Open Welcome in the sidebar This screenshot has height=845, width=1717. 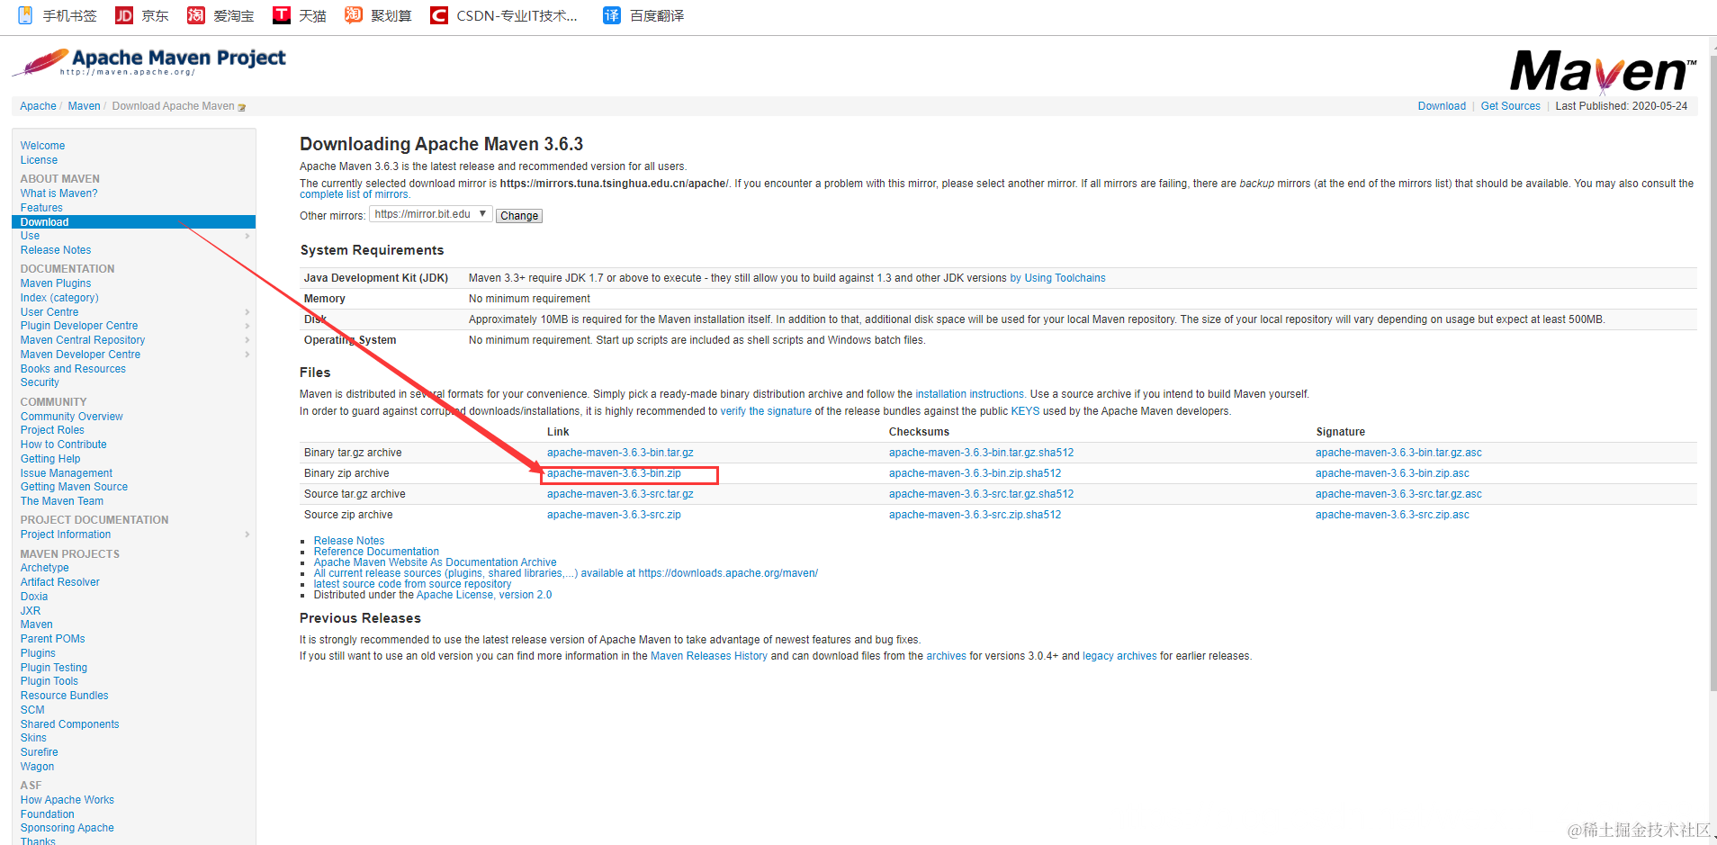42,146
